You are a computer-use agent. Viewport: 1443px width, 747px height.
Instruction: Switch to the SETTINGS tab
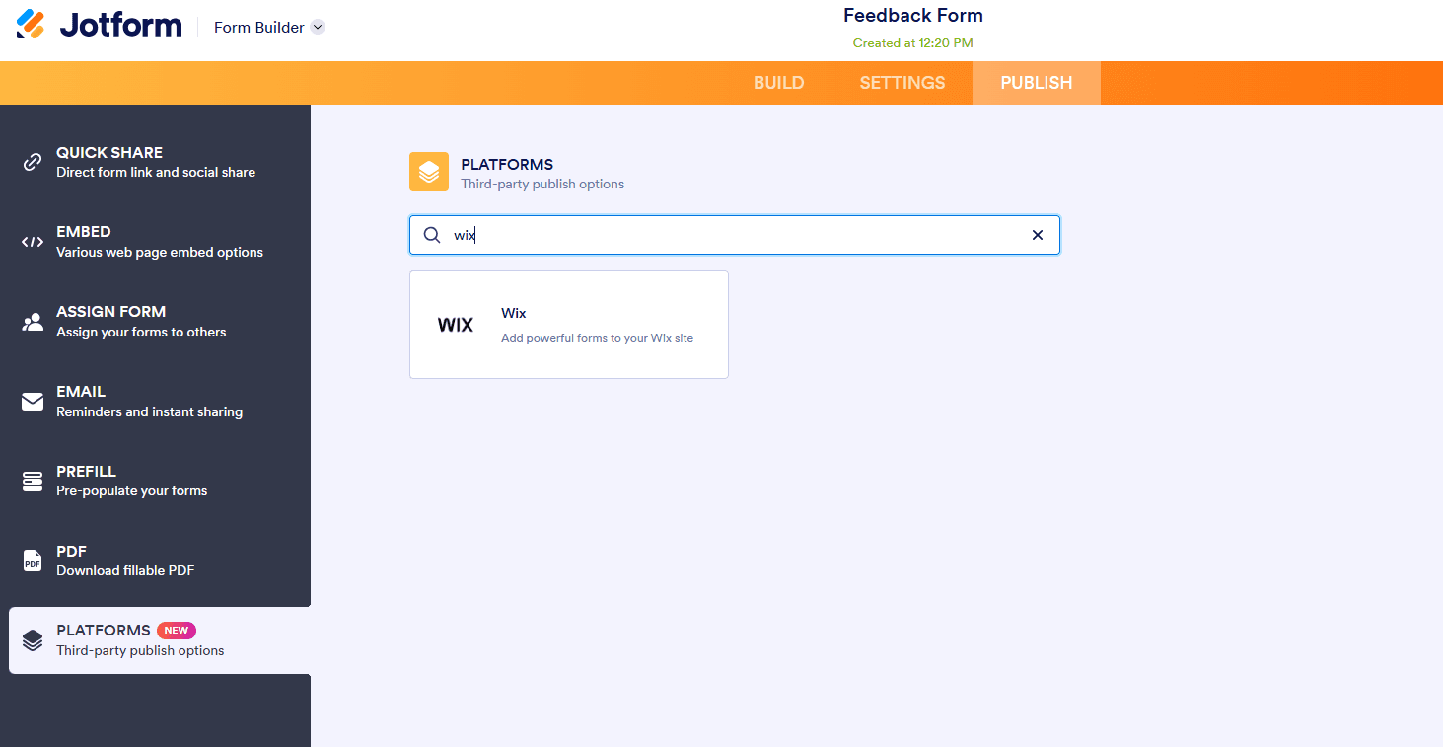[902, 82]
